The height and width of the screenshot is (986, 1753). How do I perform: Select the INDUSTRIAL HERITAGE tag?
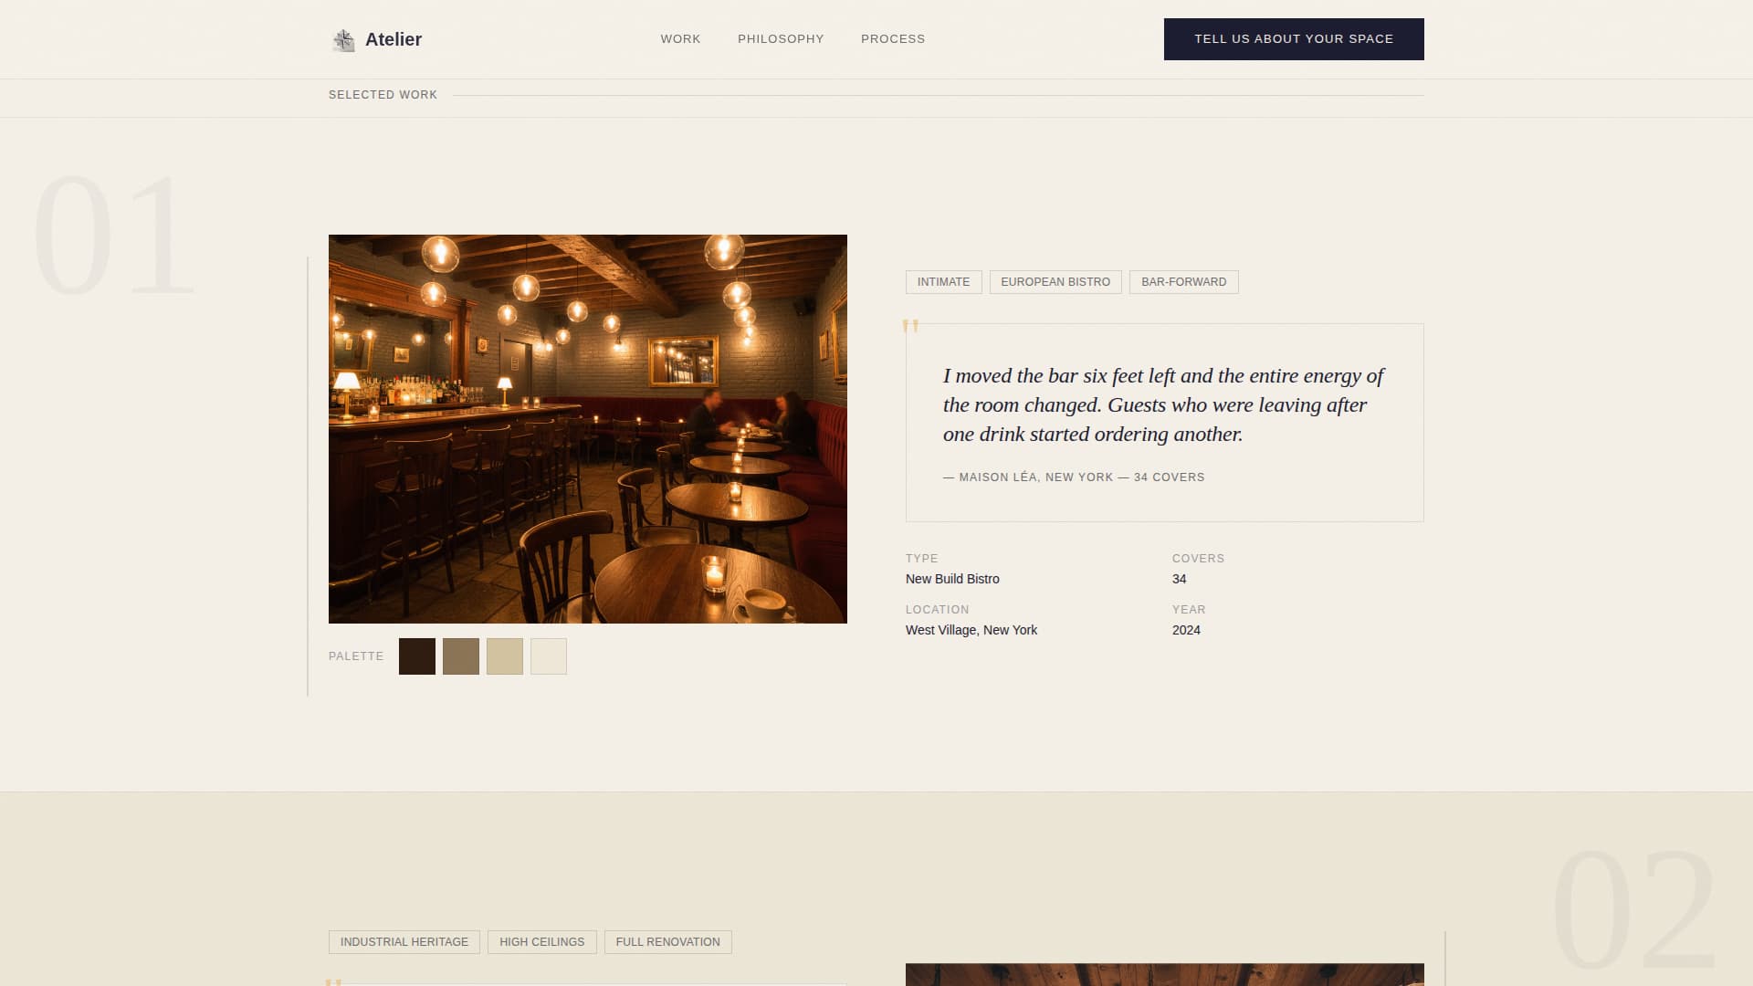coord(404,941)
